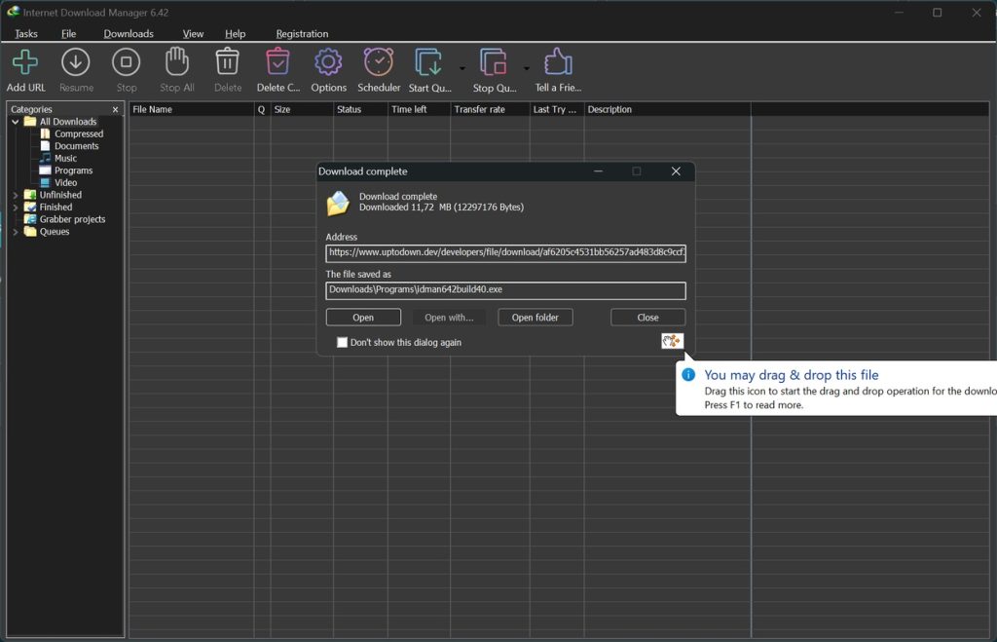Click the Open button in dialog
Image resolution: width=997 pixels, height=642 pixels.
363,317
